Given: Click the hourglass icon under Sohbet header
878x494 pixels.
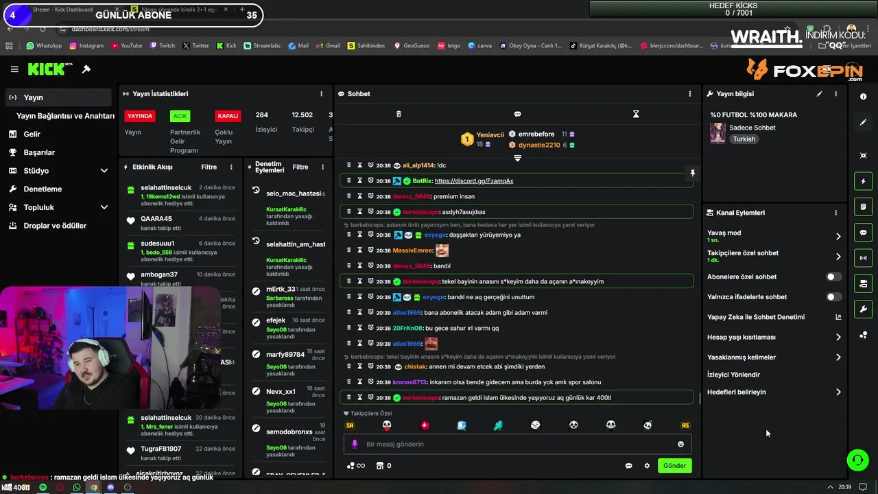Looking at the screenshot, I should tap(636, 114).
